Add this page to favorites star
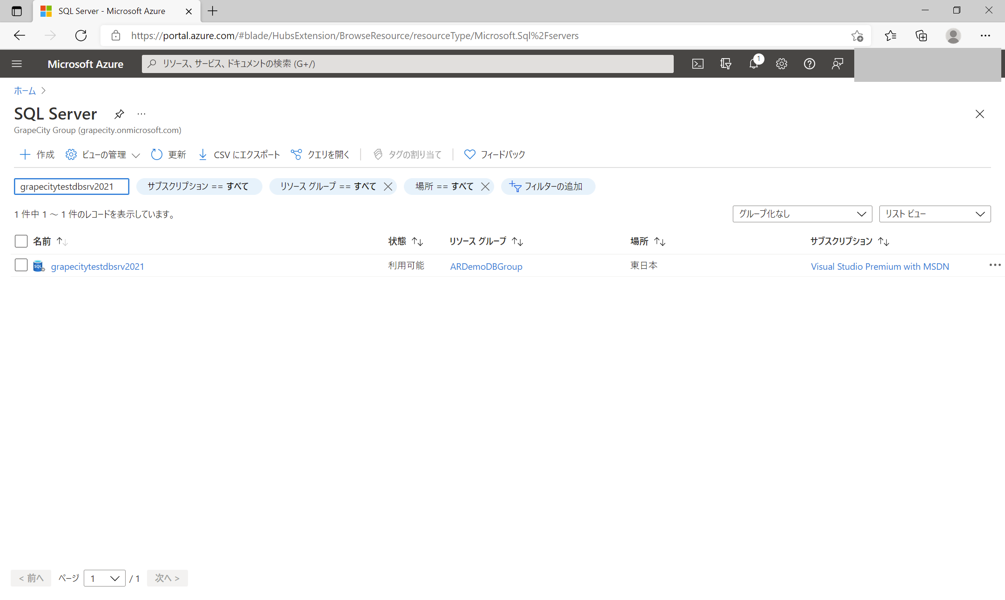Screen dimensions: 1005x600 point(857,36)
